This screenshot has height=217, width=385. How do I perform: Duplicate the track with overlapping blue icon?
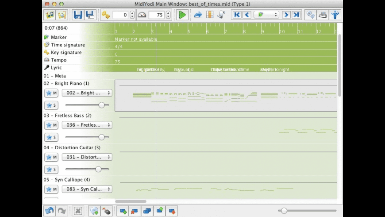[x=147, y=211]
